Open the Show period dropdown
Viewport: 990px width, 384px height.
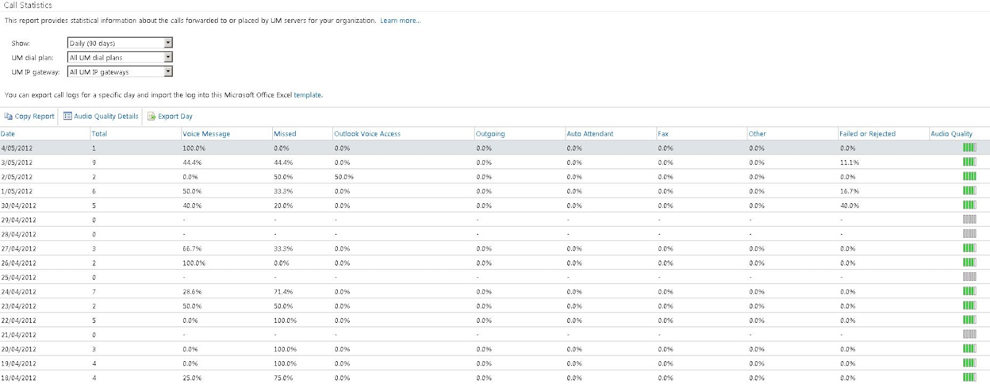tap(168, 43)
